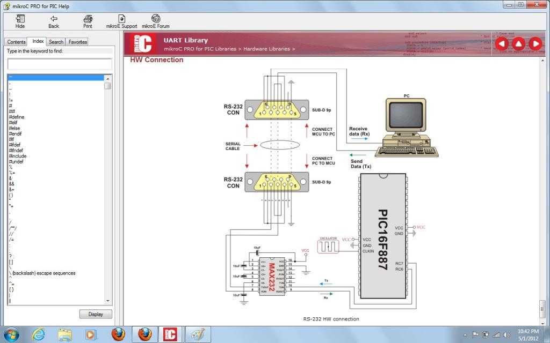Select backslash escape sequences index entry
Image resolution: width=550 pixels, height=343 pixels.
pyautogui.click(x=42, y=273)
